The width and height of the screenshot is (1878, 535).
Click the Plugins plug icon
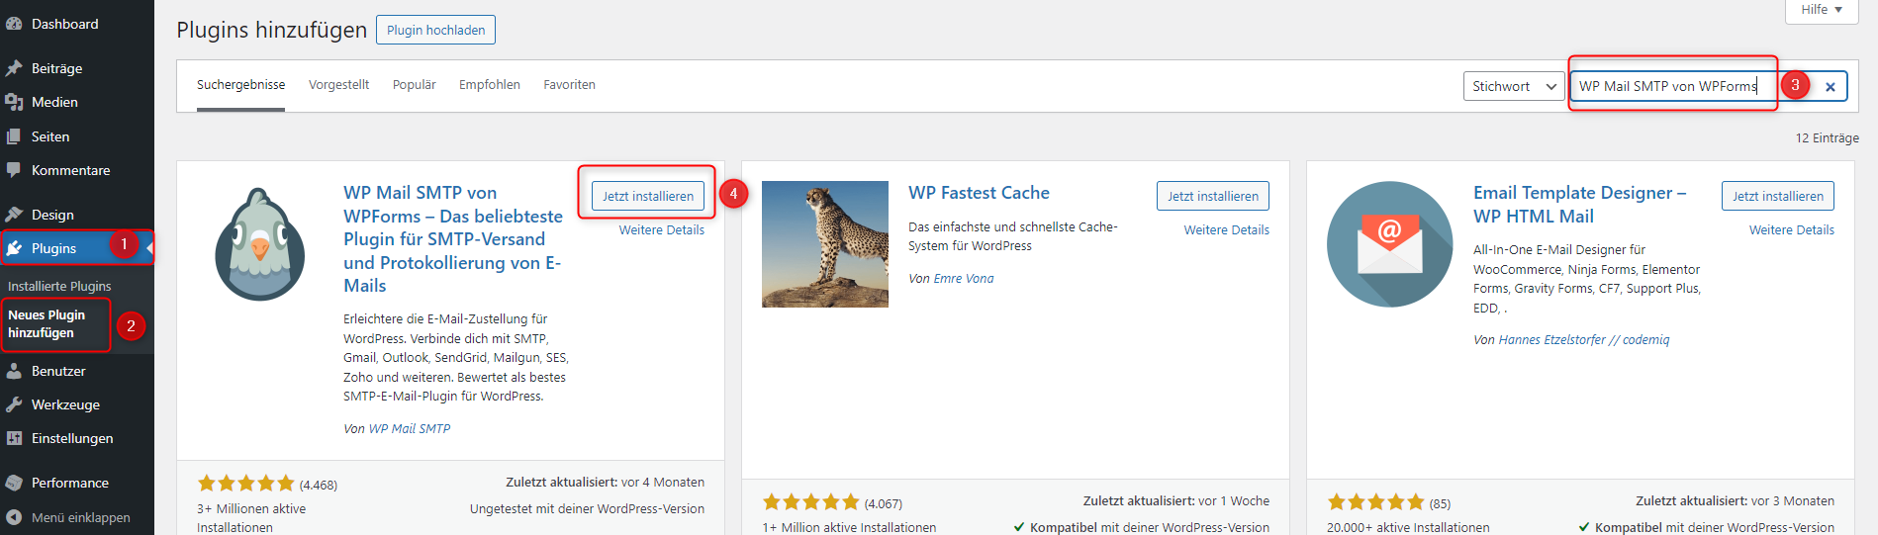tap(14, 248)
